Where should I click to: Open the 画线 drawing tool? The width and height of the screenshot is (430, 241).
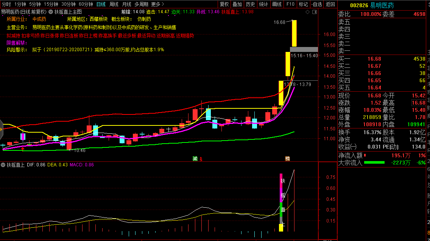[277, 4]
